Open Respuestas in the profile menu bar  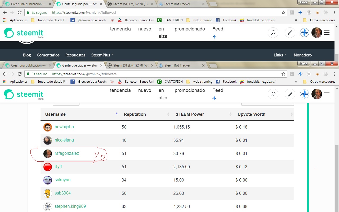tap(75, 55)
